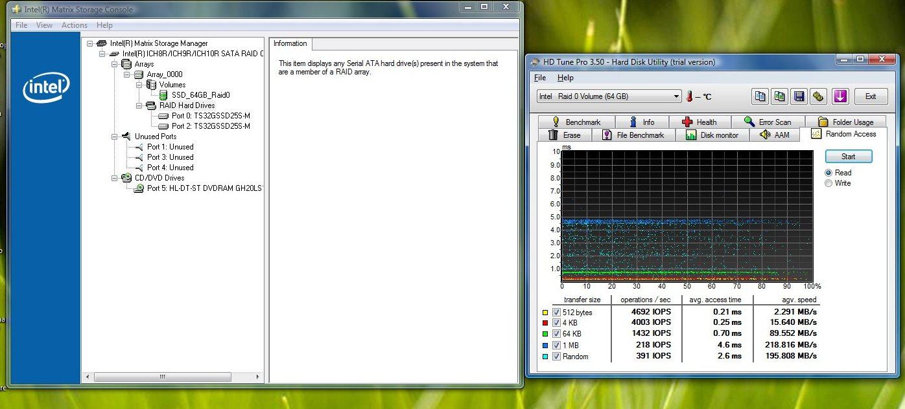Screen dimensions: 905x409
Task: Uncheck the 4 KB transfer size checkbox
Action: click(x=556, y=323)
